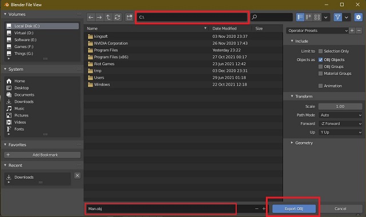Screen dimensions: 366x217
Task: Open the Documents system folder
Action: (x=42, y=95)
